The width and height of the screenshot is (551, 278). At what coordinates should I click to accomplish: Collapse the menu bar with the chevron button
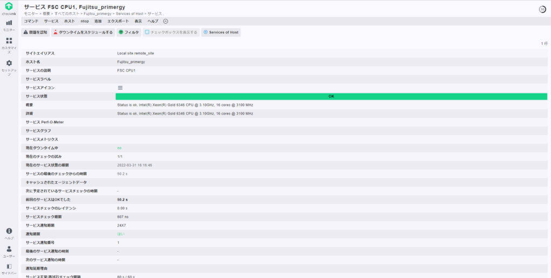click(x=166, y=21)
